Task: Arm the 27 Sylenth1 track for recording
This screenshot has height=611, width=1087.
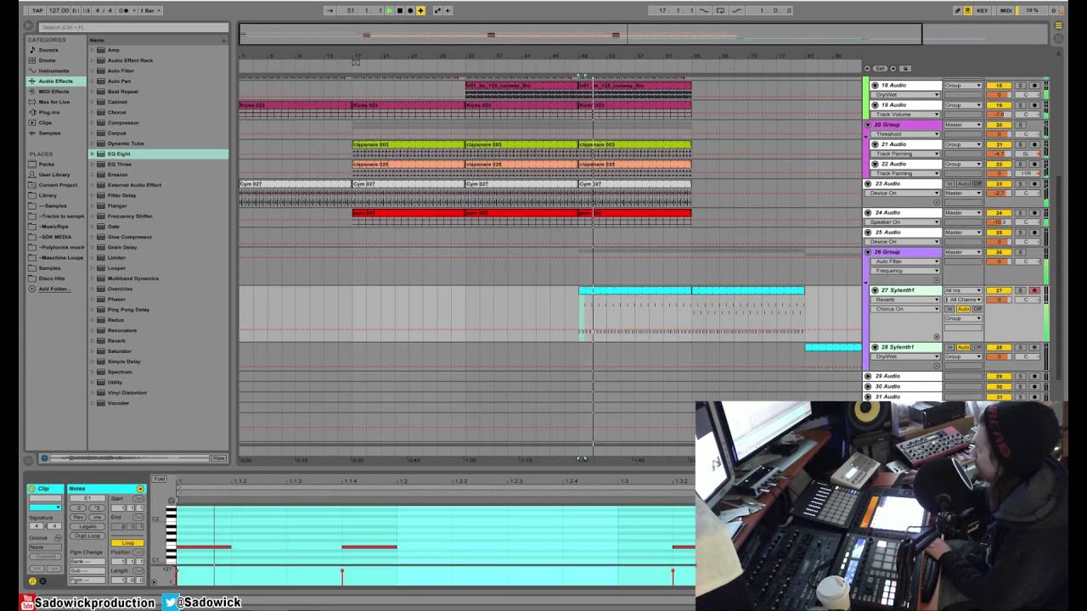Action: coord(1033,290)
